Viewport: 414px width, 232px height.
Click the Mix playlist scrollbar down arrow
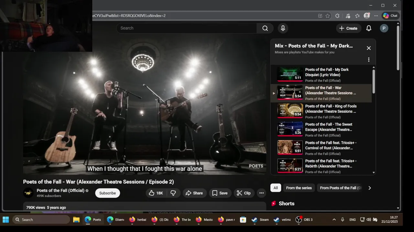[x=374, y=173]
